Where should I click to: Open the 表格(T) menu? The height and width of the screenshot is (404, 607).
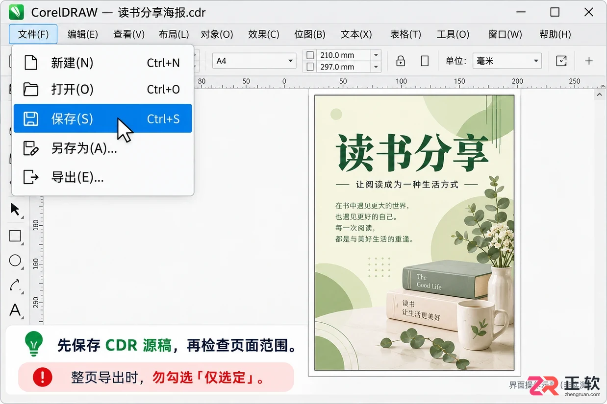coord(405,34)
